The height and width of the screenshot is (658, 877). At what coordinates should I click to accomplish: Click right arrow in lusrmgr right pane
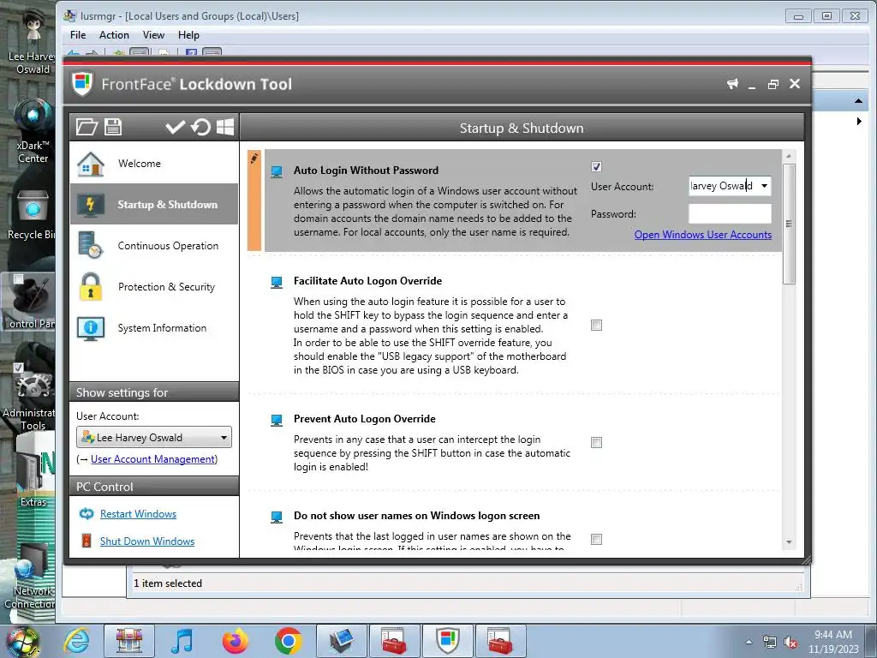pyautogui.click(x=859, y=121)
